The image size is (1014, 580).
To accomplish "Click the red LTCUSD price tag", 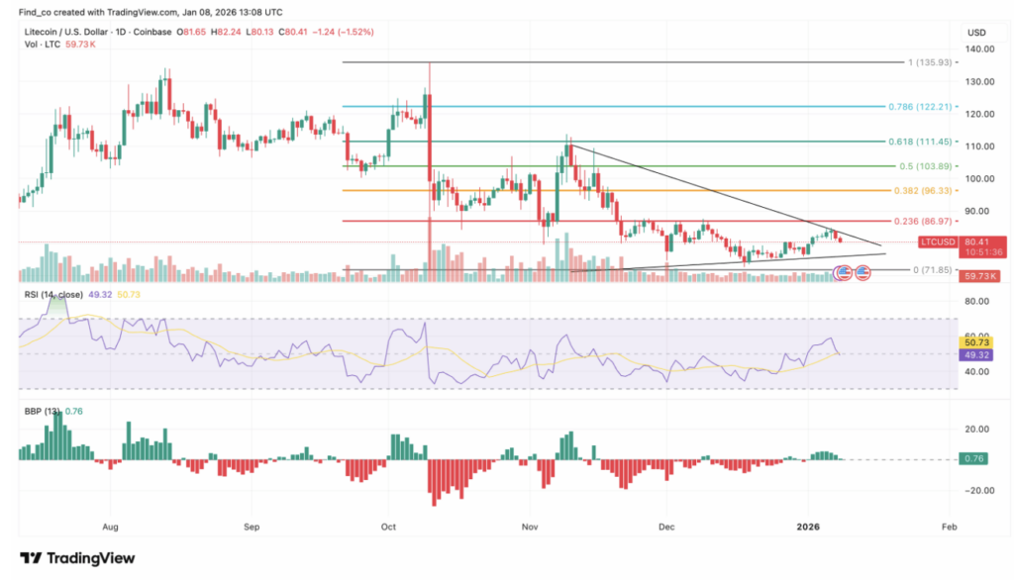I will (x=938, y=241).
